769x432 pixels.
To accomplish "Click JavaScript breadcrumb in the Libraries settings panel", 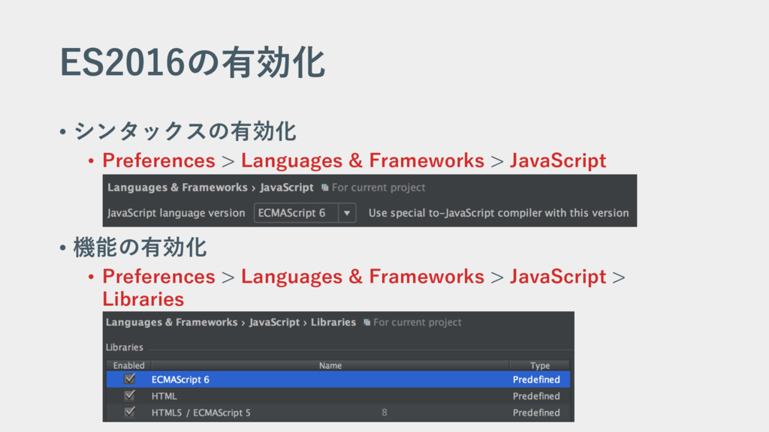I will [x=274, y=322].
